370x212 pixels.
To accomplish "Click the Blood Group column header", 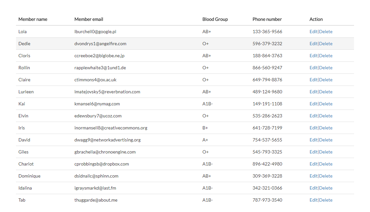I will pyautogui.click(x=215, y=19).
